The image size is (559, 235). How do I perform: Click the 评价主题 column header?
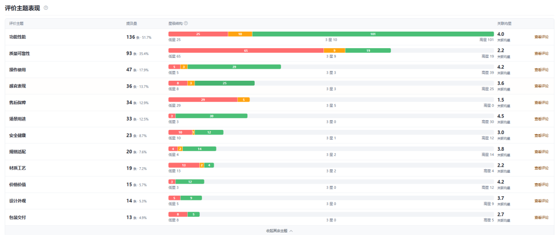click(x=17, y=23)
